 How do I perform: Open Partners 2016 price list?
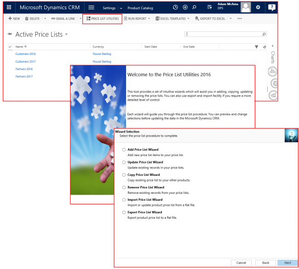[x=24, y=69]
